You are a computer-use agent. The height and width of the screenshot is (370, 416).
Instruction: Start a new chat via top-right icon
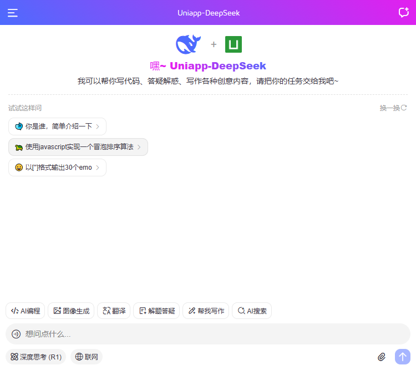pyautogui.click(x=403, y=13)
